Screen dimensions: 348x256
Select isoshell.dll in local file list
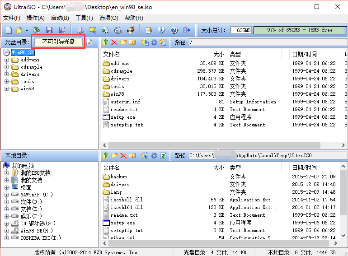click(127, 200)
